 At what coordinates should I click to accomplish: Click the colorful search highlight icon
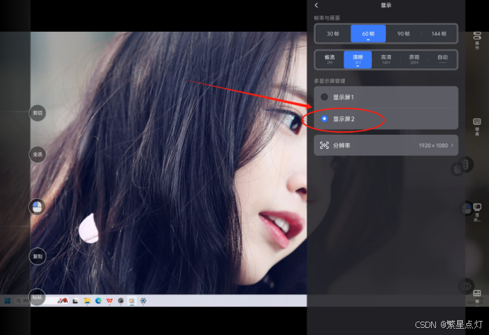click(63, 300)
